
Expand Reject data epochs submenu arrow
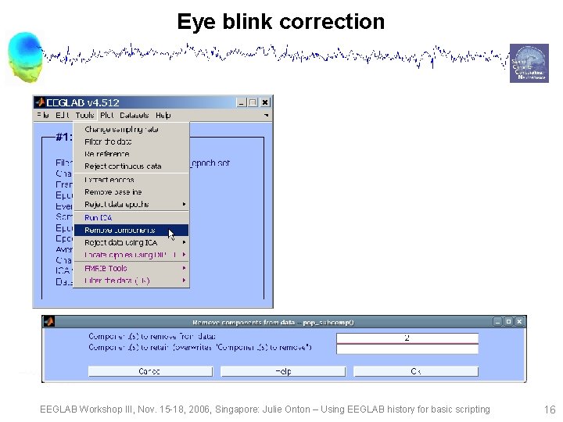click(185, 204)
